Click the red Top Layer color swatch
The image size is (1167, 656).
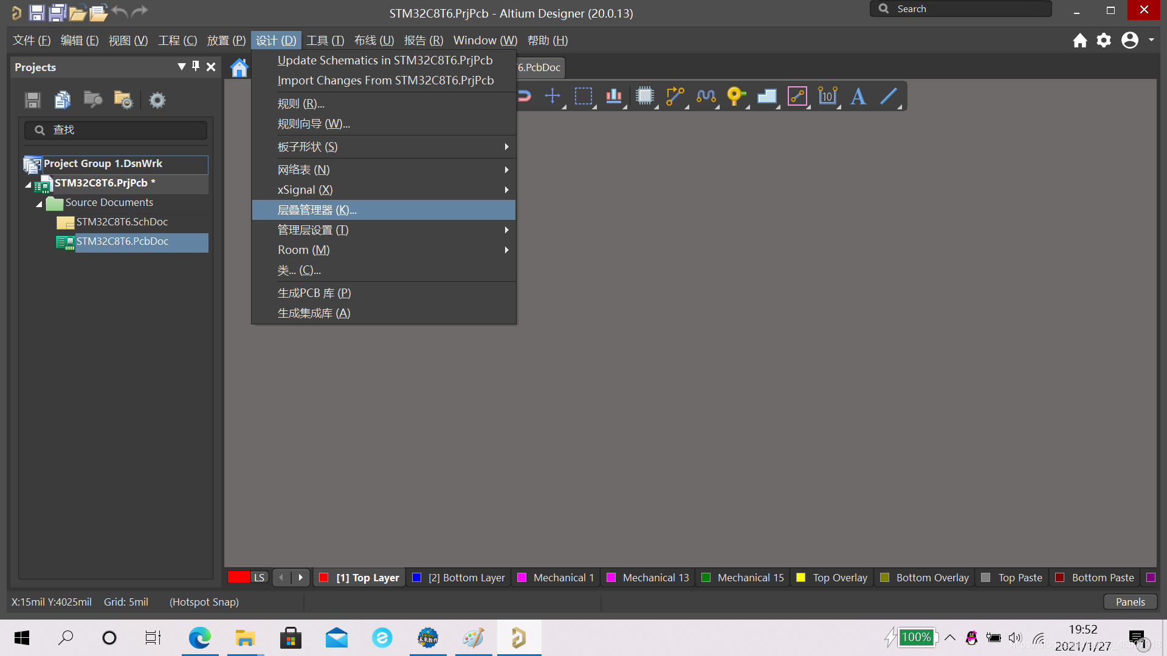coord(324,578)
